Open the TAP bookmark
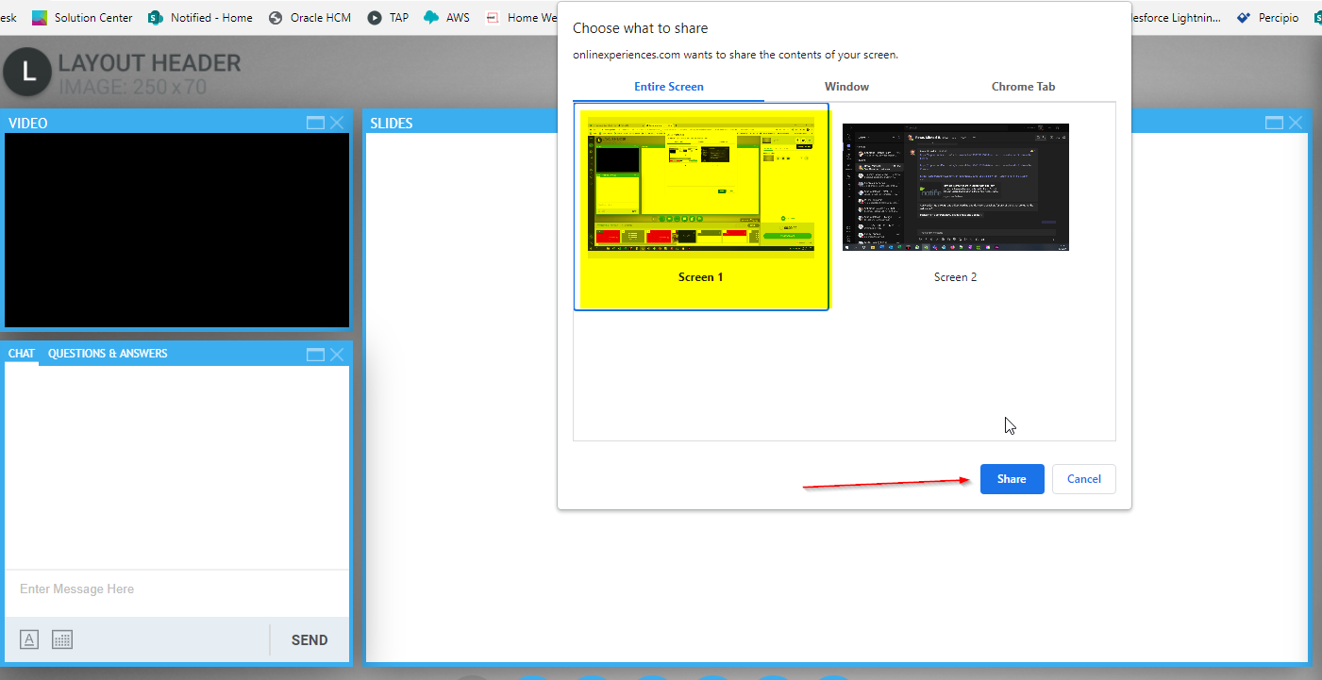Viewport: 1322px width, 680px height. click(x=388, y=18)
